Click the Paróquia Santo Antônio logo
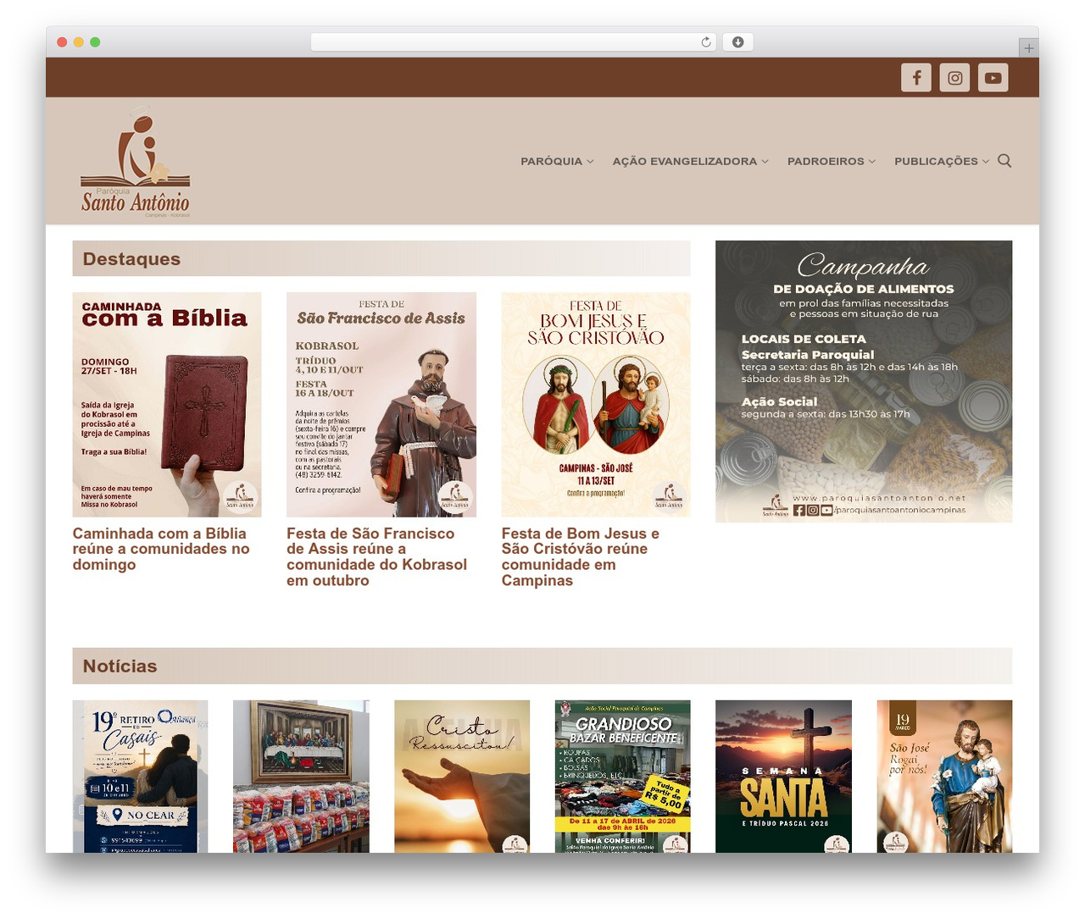The image size is (1085, 918). tap(136, 163)
